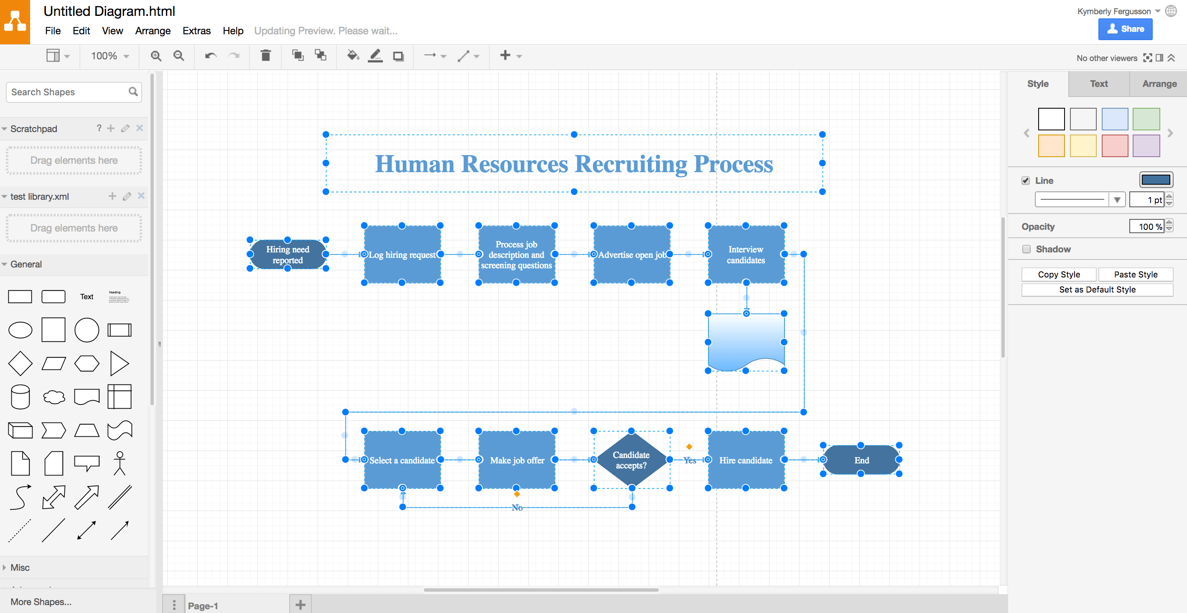This screenshot has height=613, width=1187.
Task: Collapse the format panel with chevron icon
Action: coord(1172,58)
